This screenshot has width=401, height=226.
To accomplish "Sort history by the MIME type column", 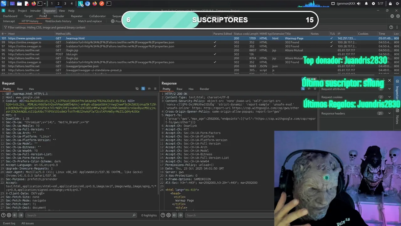I will click(265, 34).
